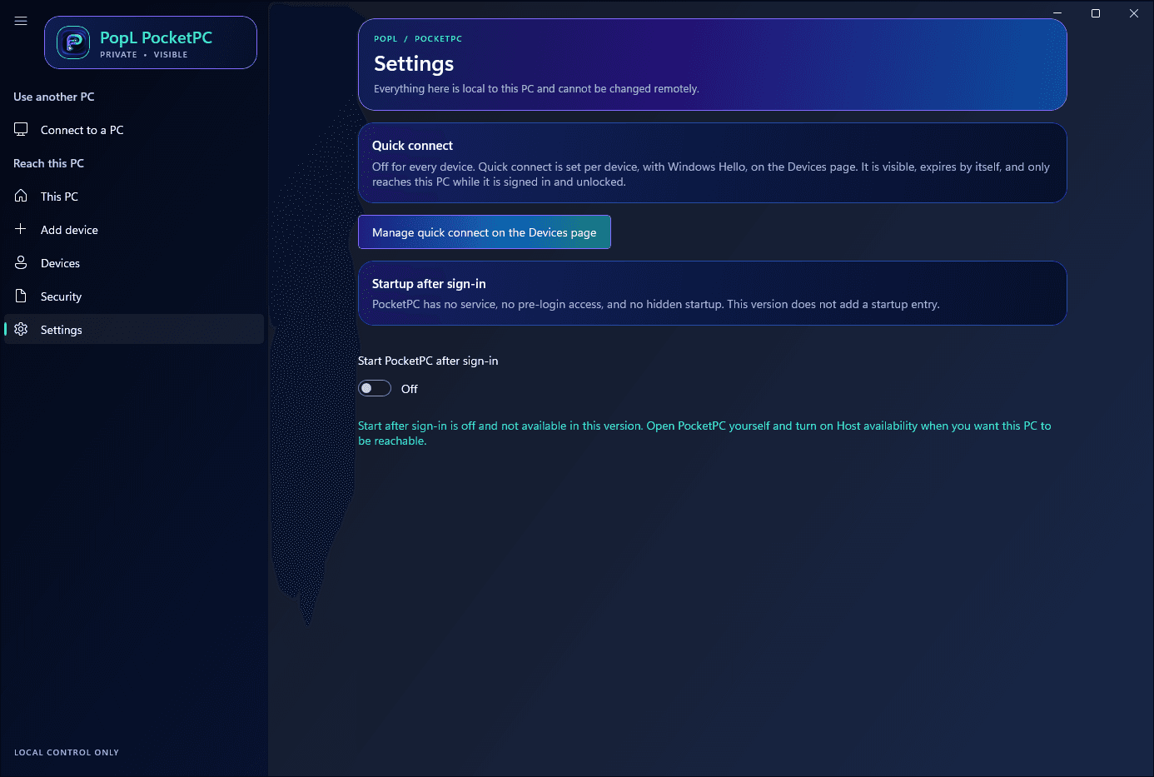
Task: Close the PocketPC window
Action: (1134, 13)
